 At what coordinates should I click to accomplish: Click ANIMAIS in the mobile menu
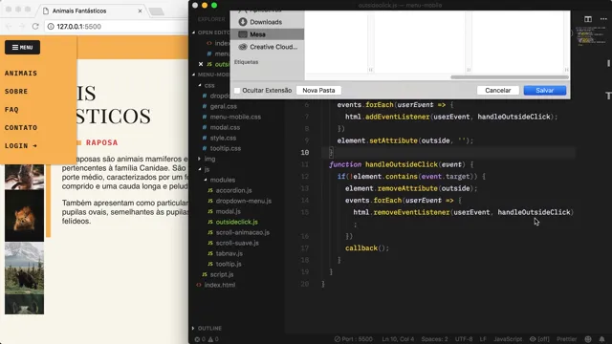pyautogui.click(x=21, y=74)
